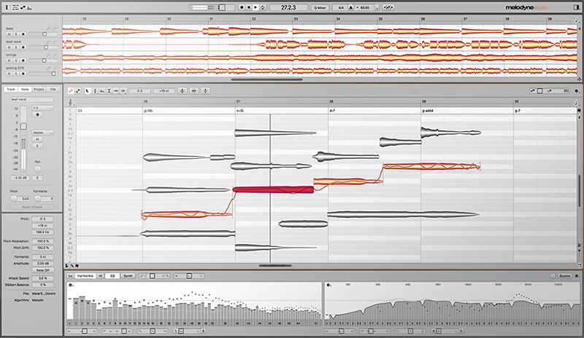Click the Apply Offsets button
The image size is (584, 338).
[31, 208]
